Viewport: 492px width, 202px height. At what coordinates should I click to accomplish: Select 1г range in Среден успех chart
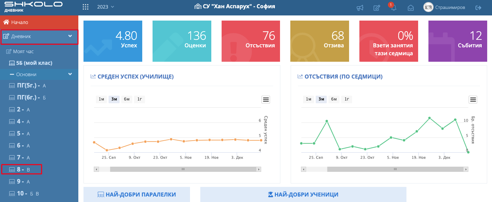point(139,99)
